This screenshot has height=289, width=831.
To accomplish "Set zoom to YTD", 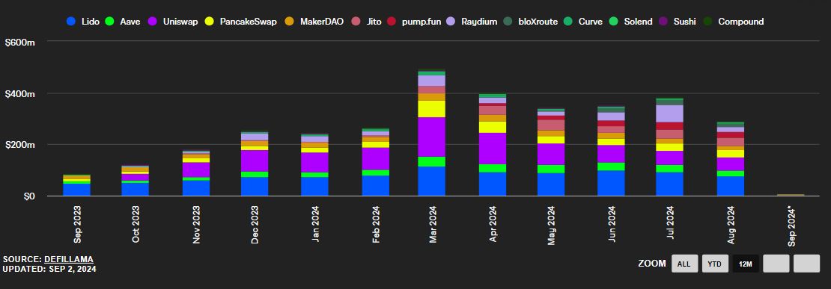I will click(716, 264).
